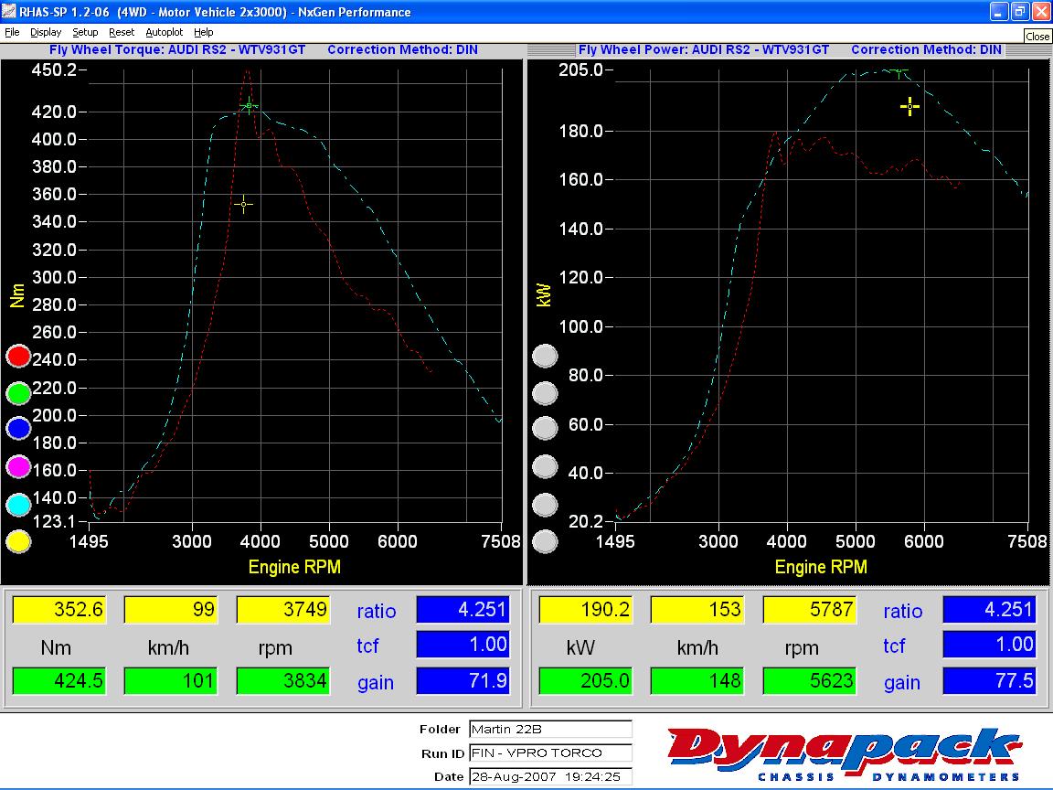Click the top gray circle on power graph

pos(545,357)
